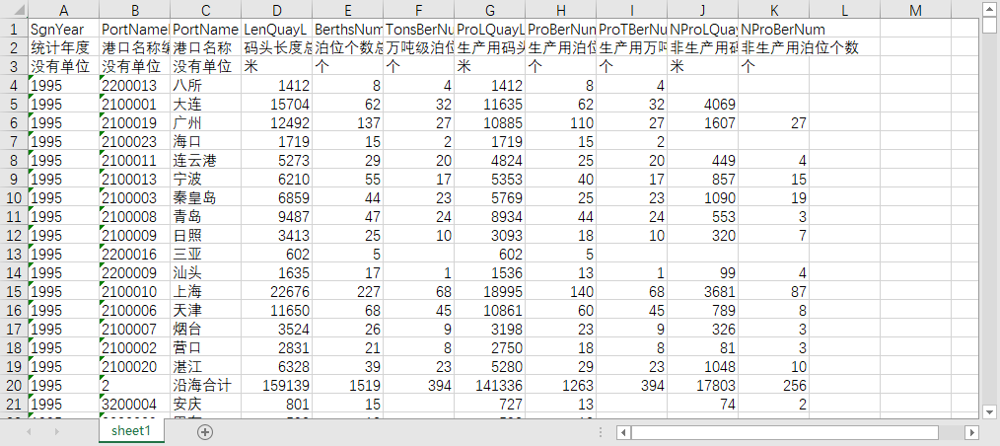Viewport: 1000px width, 446px height.
Task: Select row 4 header
Action: tap(14, 85)
